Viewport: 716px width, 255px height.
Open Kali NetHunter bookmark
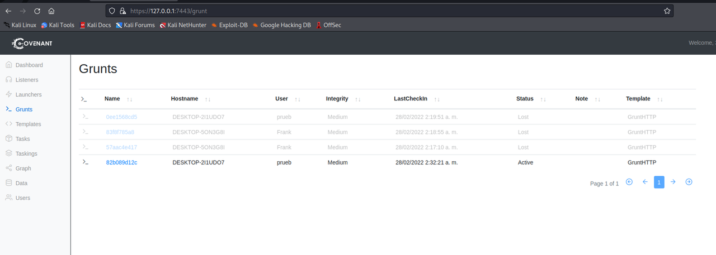point(183,25)
